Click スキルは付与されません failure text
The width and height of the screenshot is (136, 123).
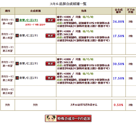coord(84,105)
